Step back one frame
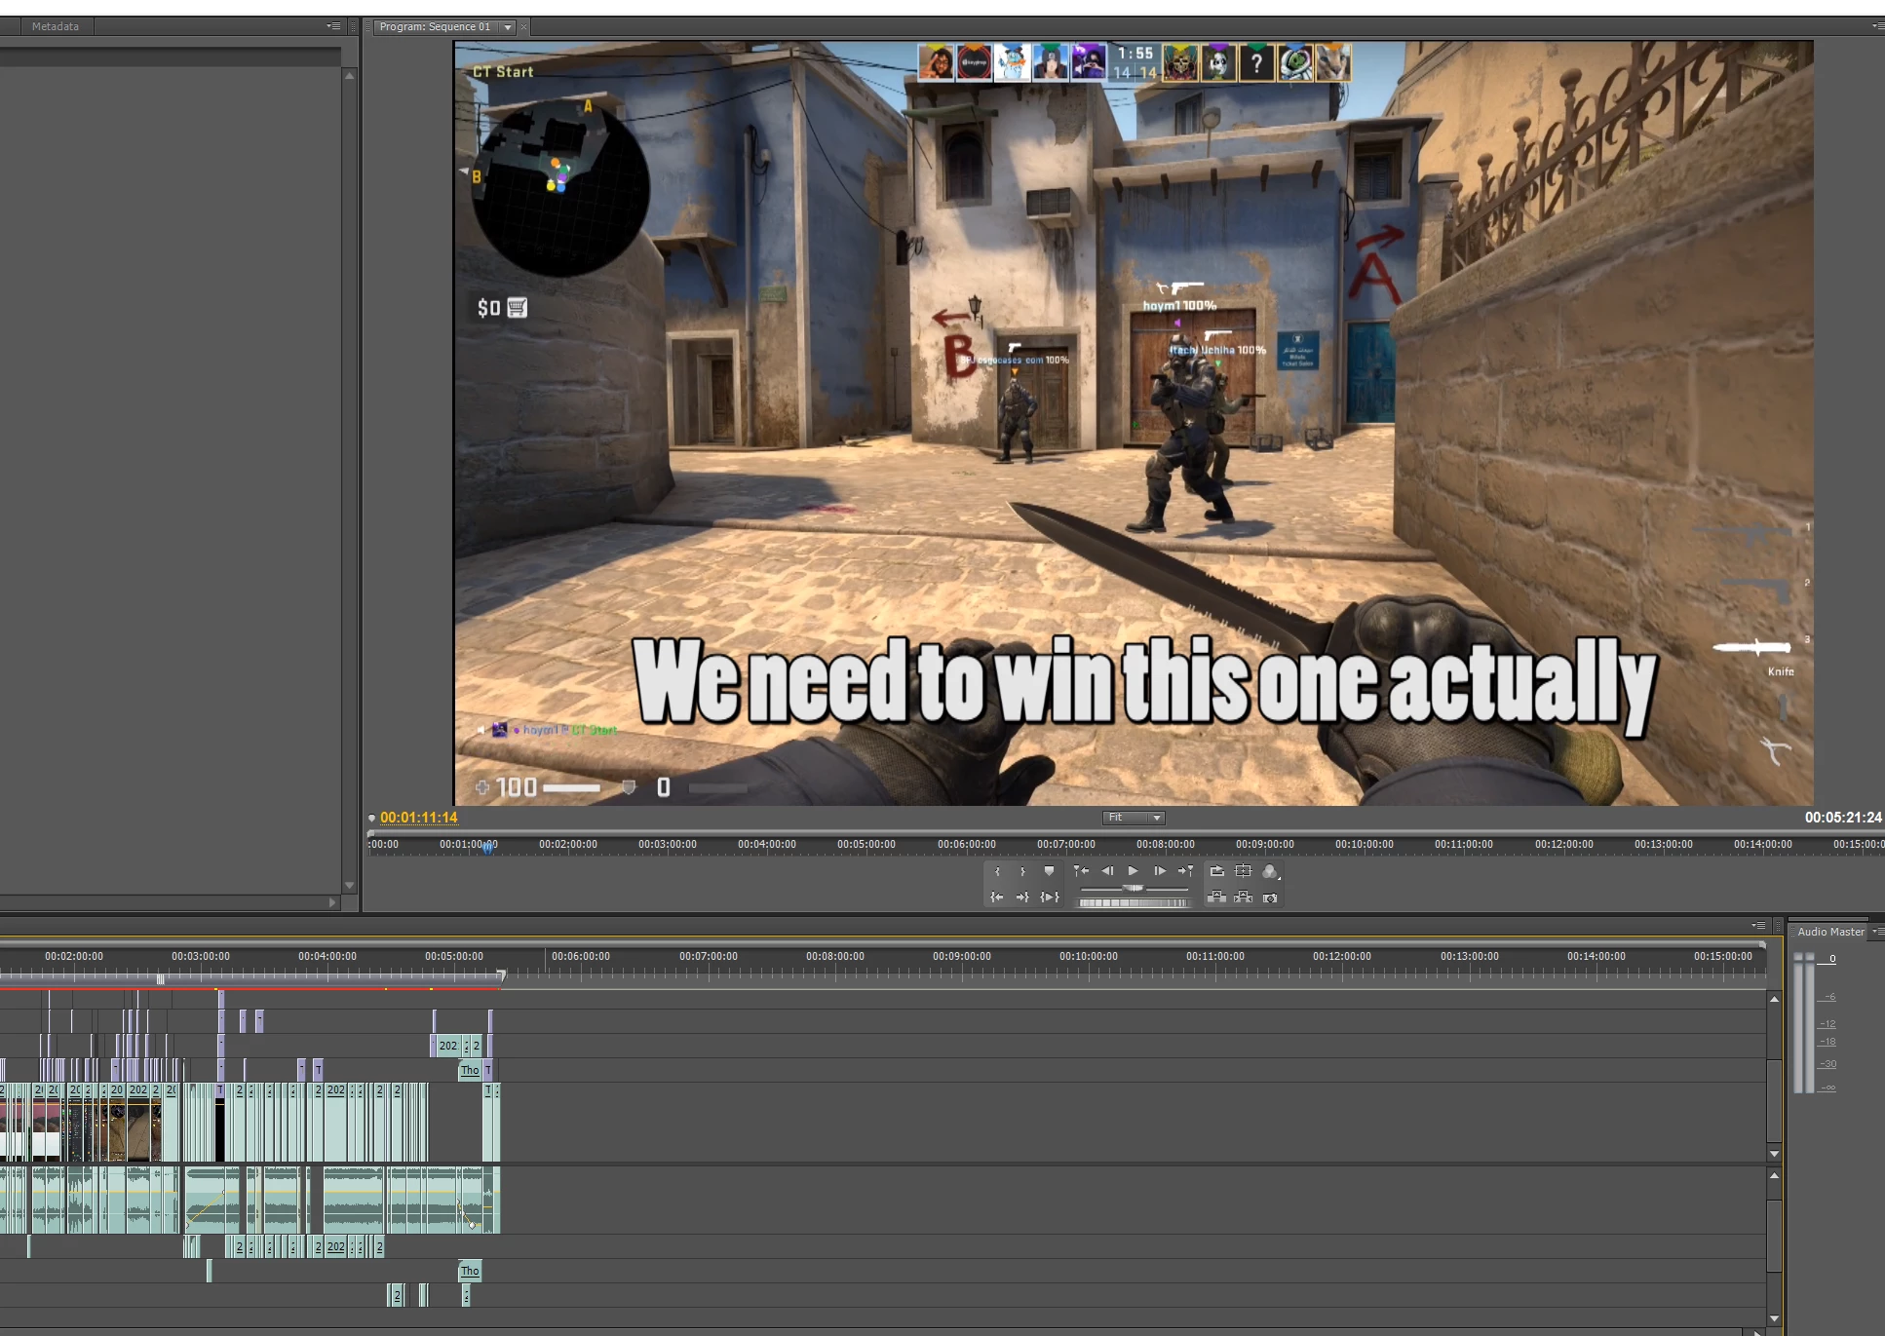Screen dimensions: 1885x1336 pos(1107,871)
